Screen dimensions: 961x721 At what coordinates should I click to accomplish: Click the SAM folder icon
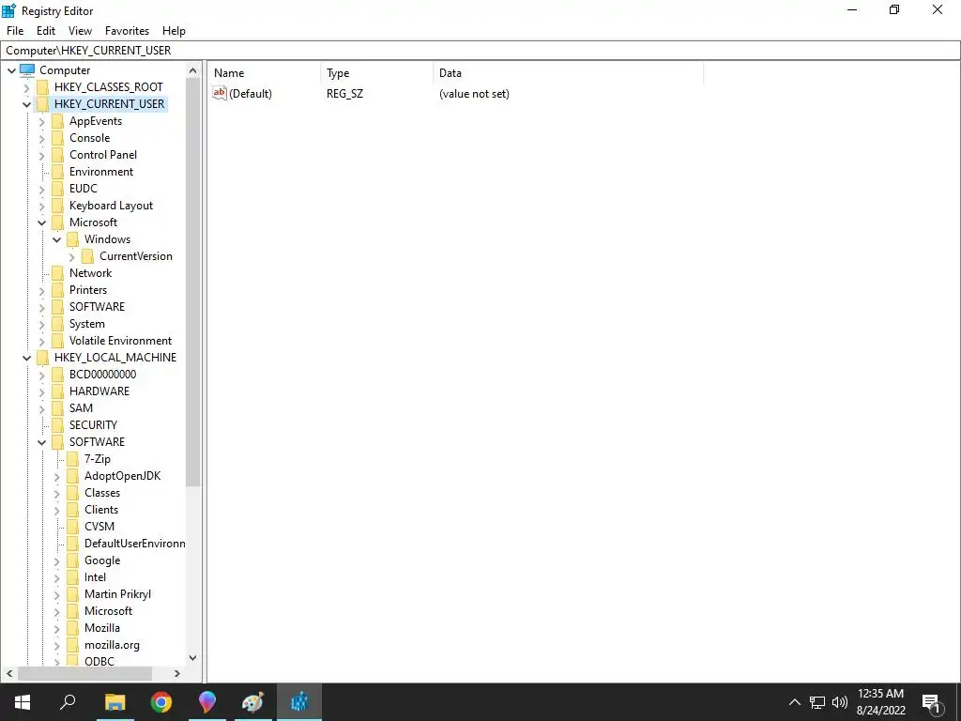pyautogui.click(x=57, y=407)
